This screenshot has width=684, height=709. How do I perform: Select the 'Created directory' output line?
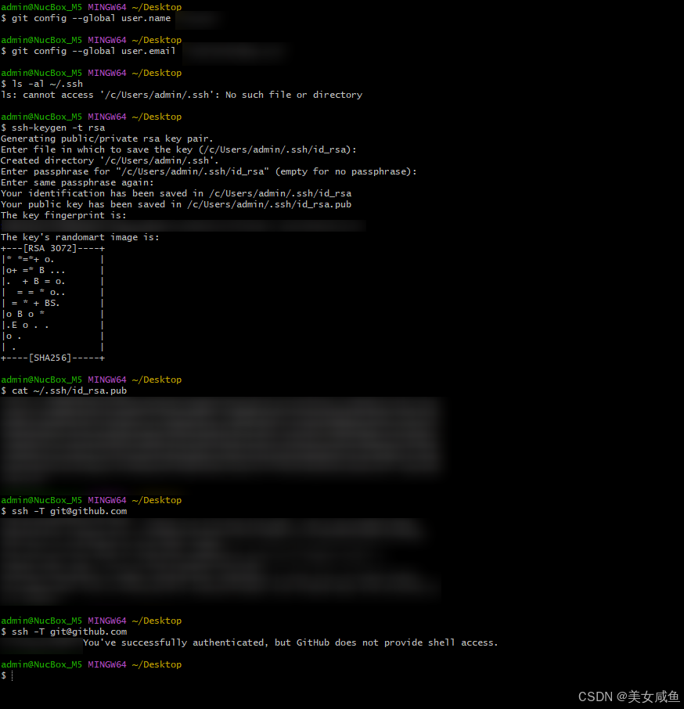point(110,160)
